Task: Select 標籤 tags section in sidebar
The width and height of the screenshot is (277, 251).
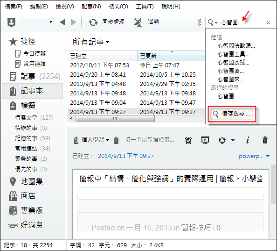Action: pyautogui.click(x=22, y=106)
